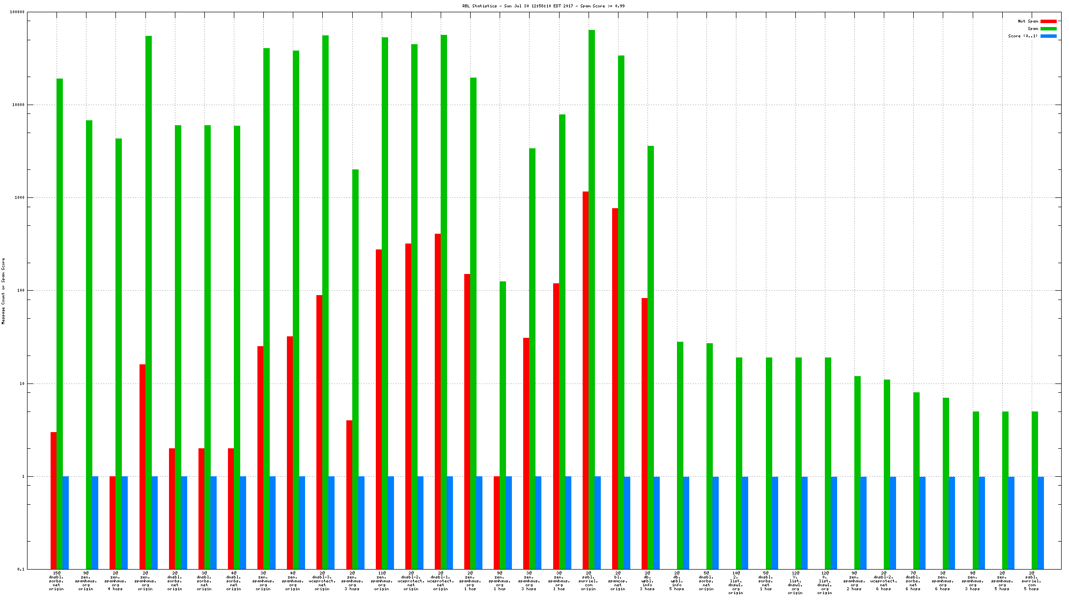Click the green Spam legend swatch
1069x601 pixels.
pos(1048,28)
